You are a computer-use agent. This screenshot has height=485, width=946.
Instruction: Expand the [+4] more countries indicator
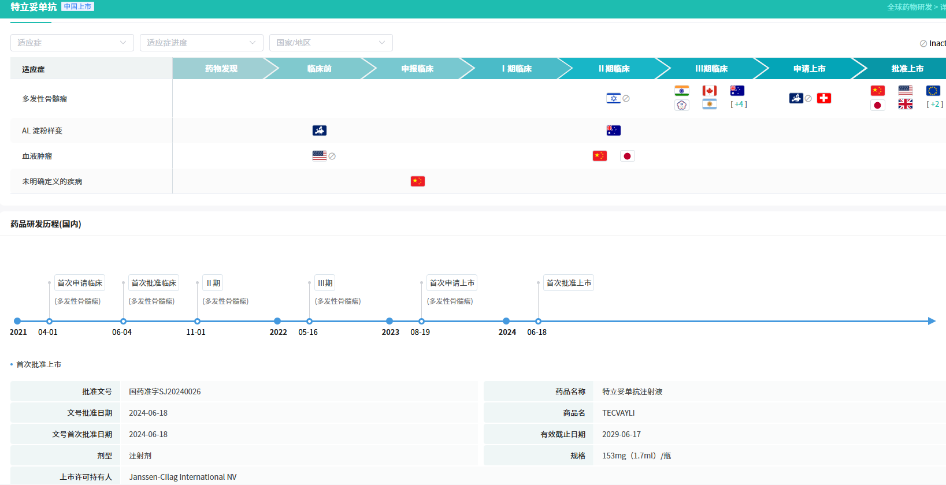point(739,105)
